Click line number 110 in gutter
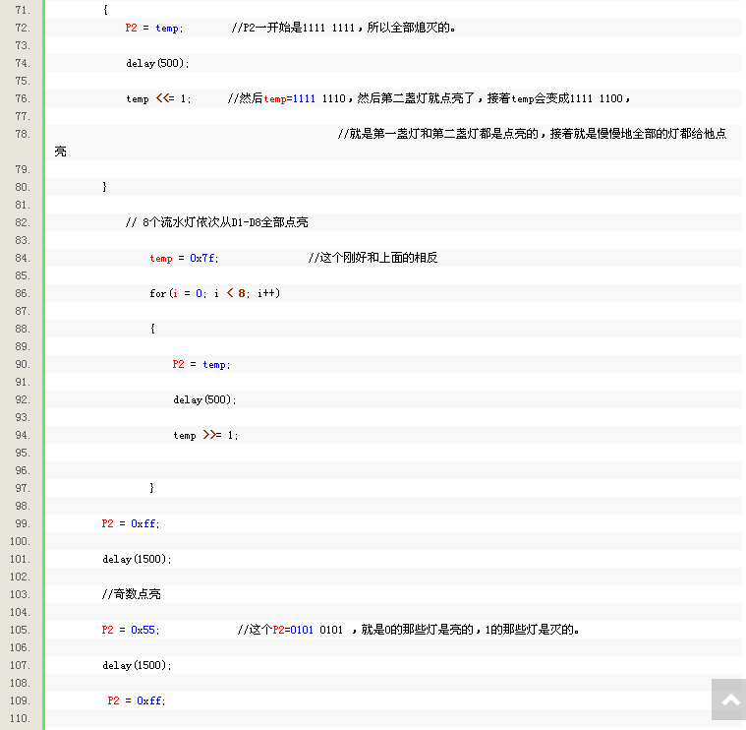This screenshot has width=746, height=730. coord(20,718)
